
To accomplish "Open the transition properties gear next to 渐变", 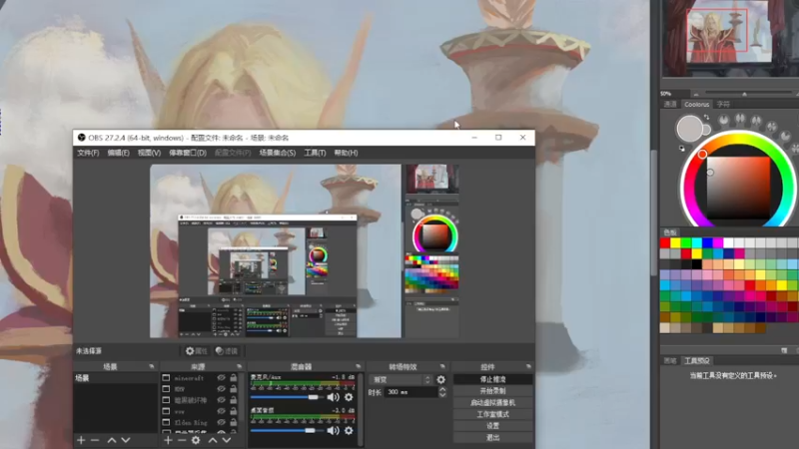I will pos(440,380).
